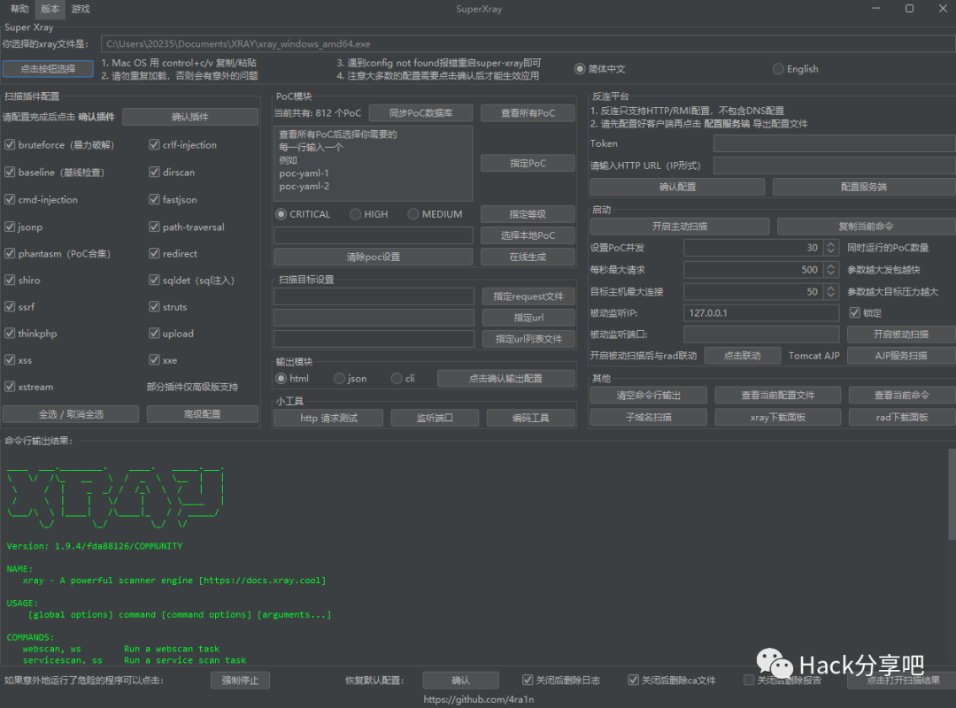956x708 pixels.
Task: Toggle the shiro checkbox
Action: click(x=10, y=280)
